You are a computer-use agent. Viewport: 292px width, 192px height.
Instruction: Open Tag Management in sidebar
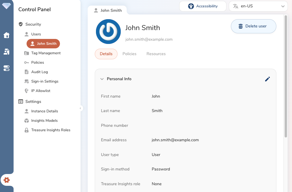click(x=46, y=53)
